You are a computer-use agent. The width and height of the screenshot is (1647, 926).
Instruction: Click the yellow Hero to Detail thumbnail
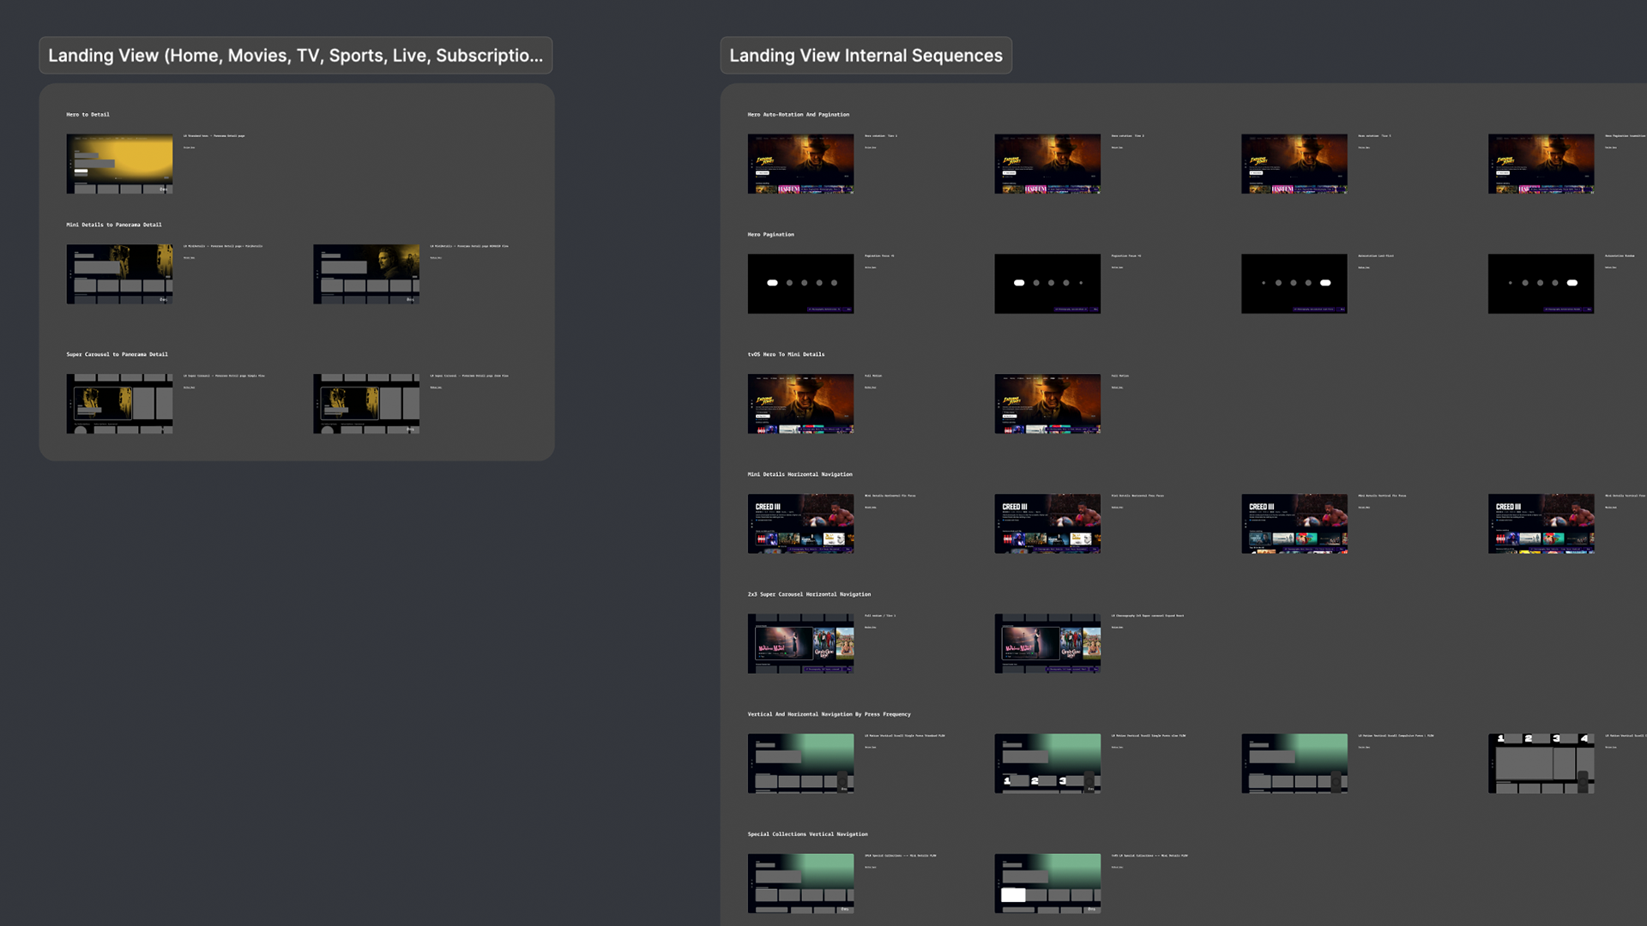[119, 164]
